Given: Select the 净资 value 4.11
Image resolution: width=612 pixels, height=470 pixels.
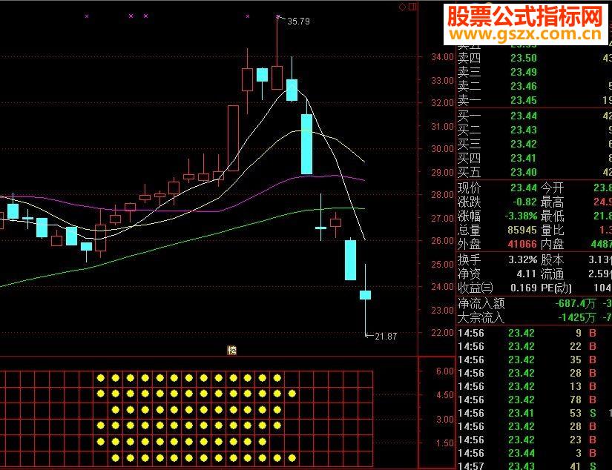Looking at the screenshot, I should point(527,274).
